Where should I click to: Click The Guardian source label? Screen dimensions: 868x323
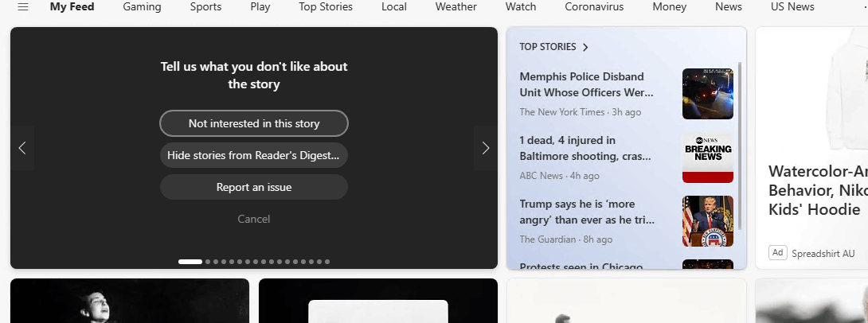(548, 239)
